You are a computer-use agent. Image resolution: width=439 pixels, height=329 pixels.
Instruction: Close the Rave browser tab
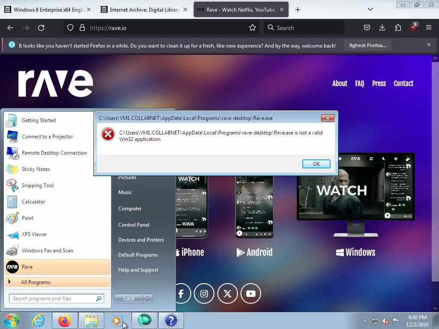[x=282, y=9]
